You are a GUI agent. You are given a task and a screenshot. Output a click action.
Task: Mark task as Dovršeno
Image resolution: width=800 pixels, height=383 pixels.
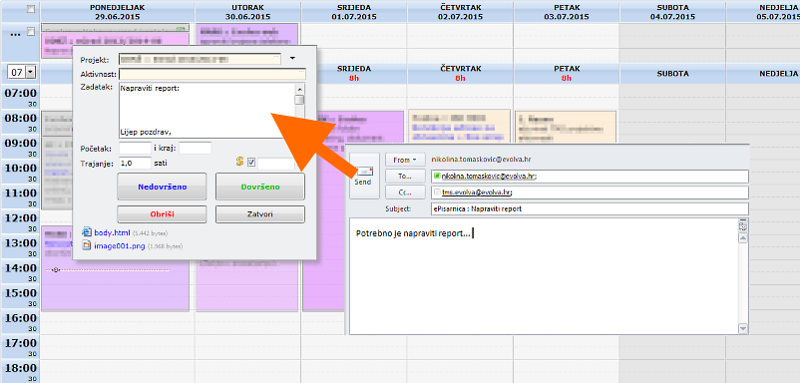point(260,187)
